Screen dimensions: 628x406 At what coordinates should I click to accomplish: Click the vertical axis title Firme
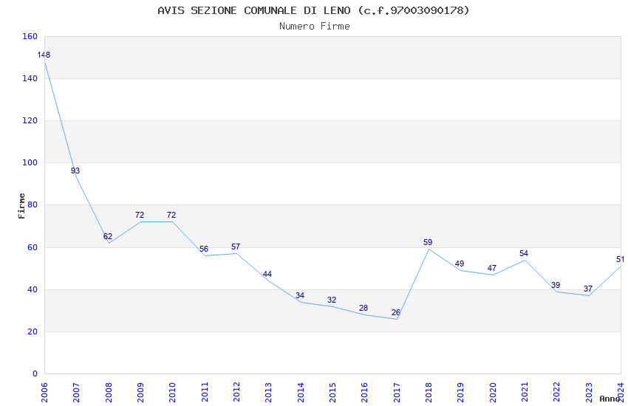click(21, 206)
